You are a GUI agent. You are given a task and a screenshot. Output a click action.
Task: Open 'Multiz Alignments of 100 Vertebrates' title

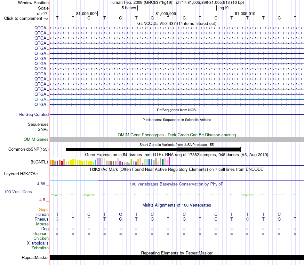[177, 205]
